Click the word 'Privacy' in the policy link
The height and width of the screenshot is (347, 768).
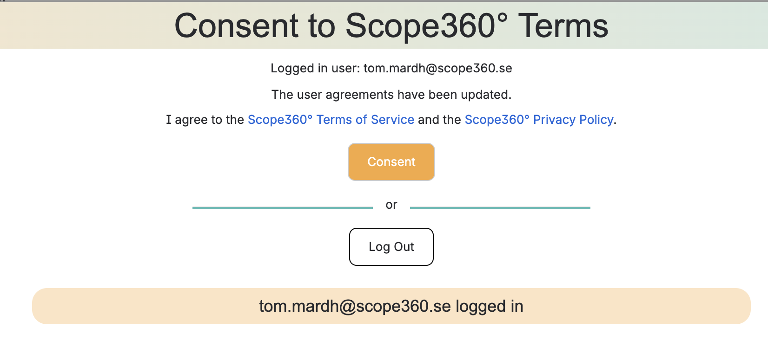[x=555, y=120]
